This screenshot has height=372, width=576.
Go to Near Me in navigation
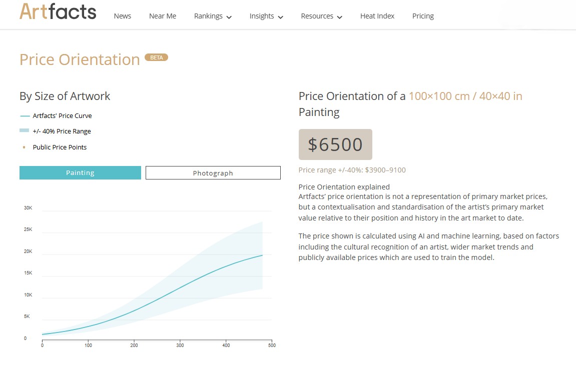(163, 16)
